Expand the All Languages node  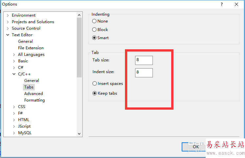point(14,55)
